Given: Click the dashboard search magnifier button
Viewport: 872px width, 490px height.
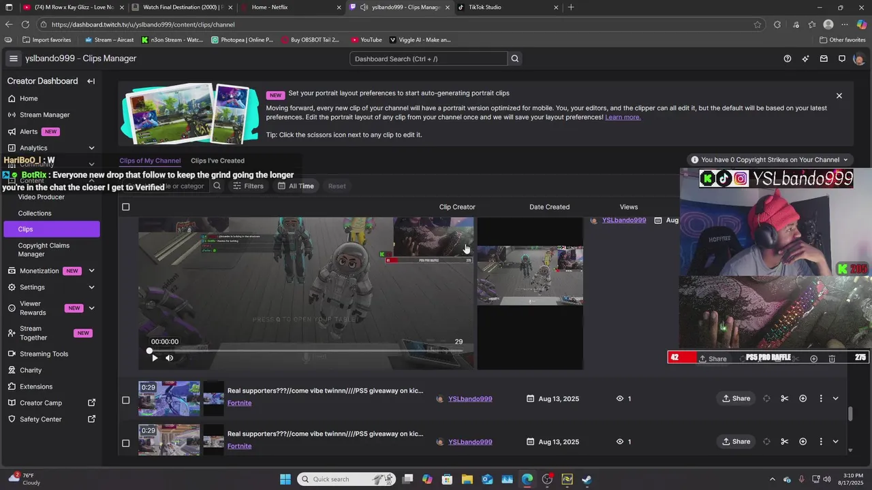Looking at the screenshot, I should [515, 59].
